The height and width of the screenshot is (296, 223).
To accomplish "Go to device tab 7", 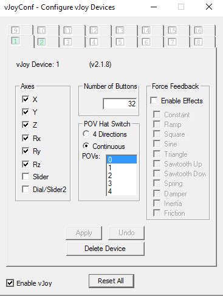I will [177, 42].
